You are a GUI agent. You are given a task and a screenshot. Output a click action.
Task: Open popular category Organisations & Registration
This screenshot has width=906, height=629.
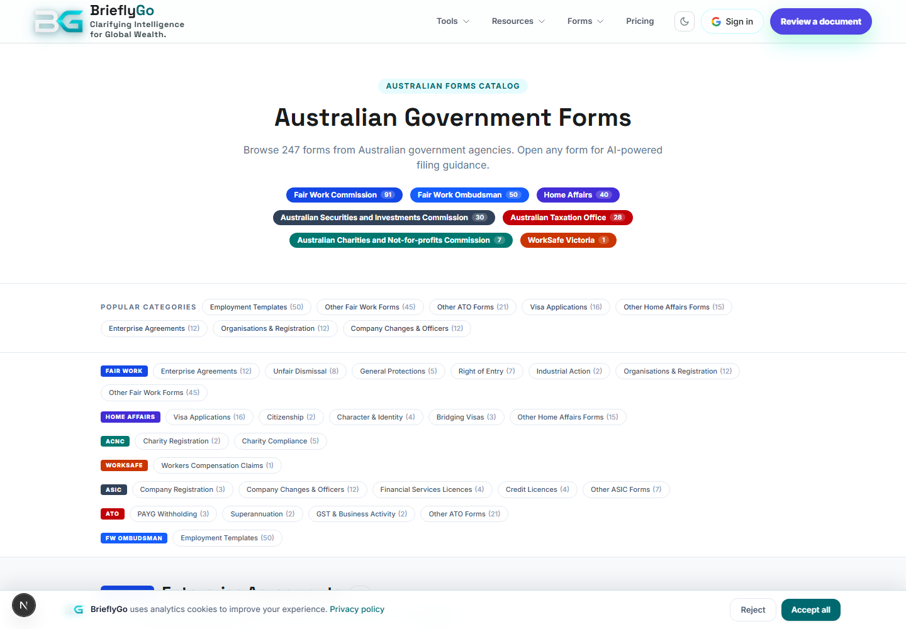(x=275, y=328)
